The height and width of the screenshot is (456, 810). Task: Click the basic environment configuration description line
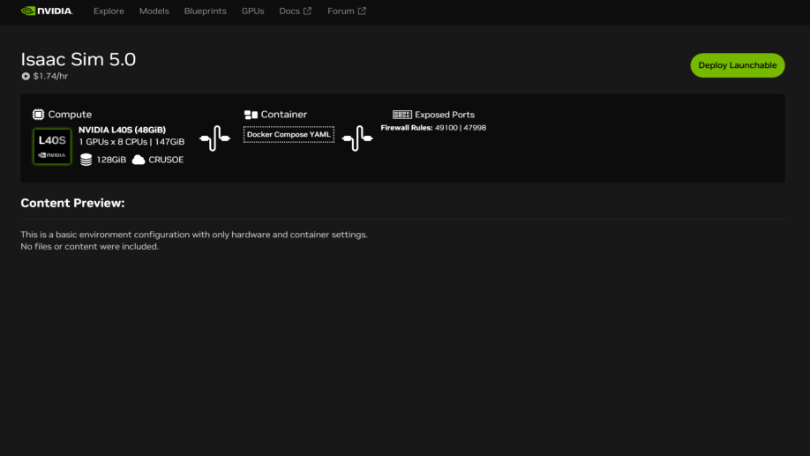(x=194, y=235)
